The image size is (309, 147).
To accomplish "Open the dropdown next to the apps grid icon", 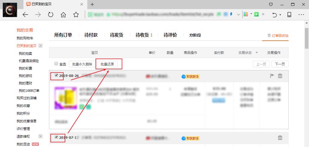I will [x=251, y=14].
